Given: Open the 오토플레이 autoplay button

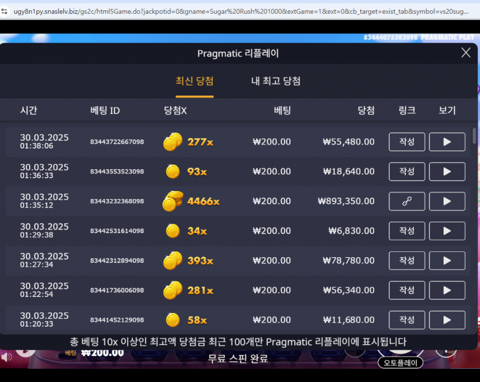Looking at the screenshot, I should click(x=401, y=363).
